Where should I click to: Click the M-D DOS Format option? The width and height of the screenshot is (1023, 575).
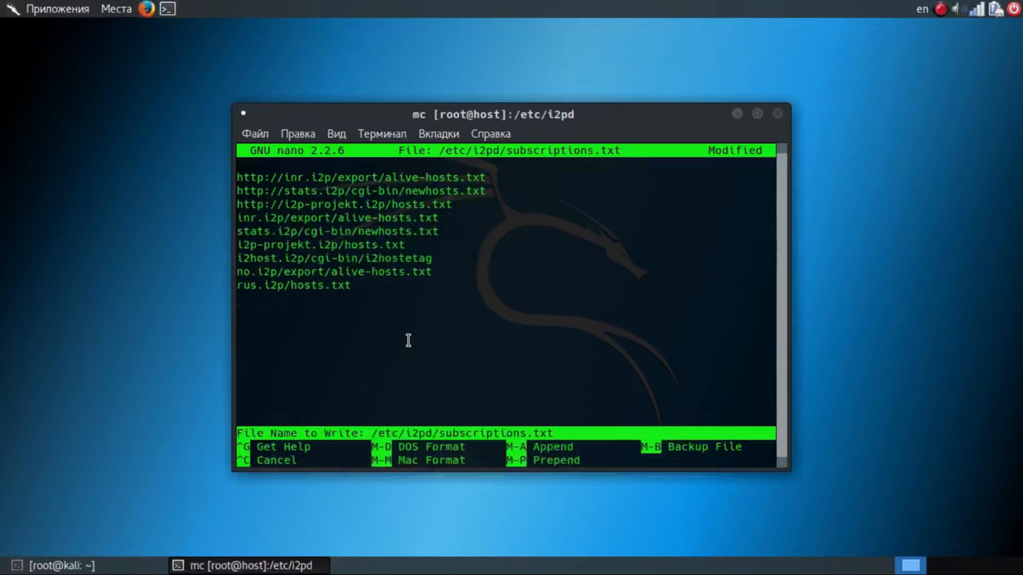419,447
